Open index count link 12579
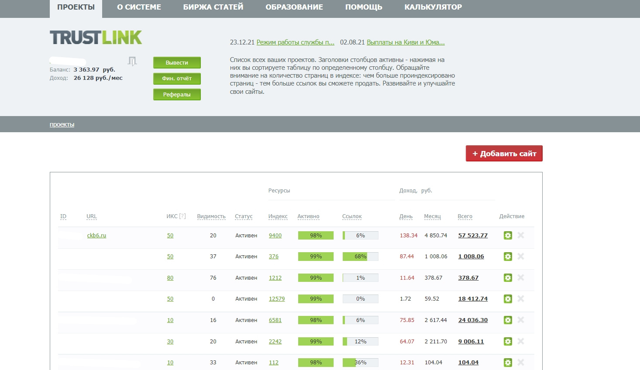The height and width of the screenshot is (370, 640). pos(277,299)
